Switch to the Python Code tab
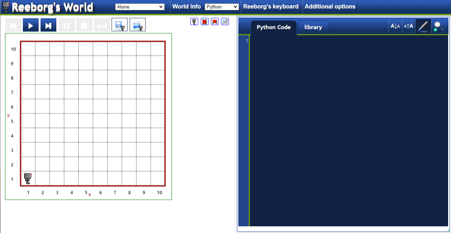 click(274, 27)
